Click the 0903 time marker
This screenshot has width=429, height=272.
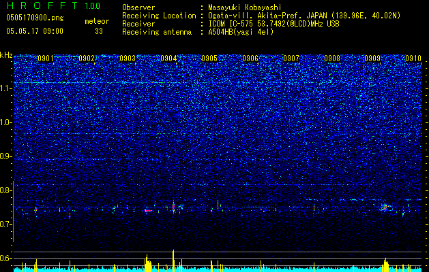[128, 58]
